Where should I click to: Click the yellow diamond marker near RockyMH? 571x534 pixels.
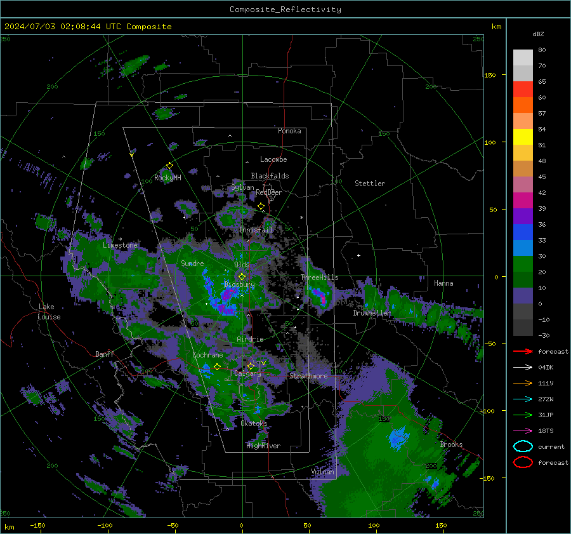(x=169, y=166)
